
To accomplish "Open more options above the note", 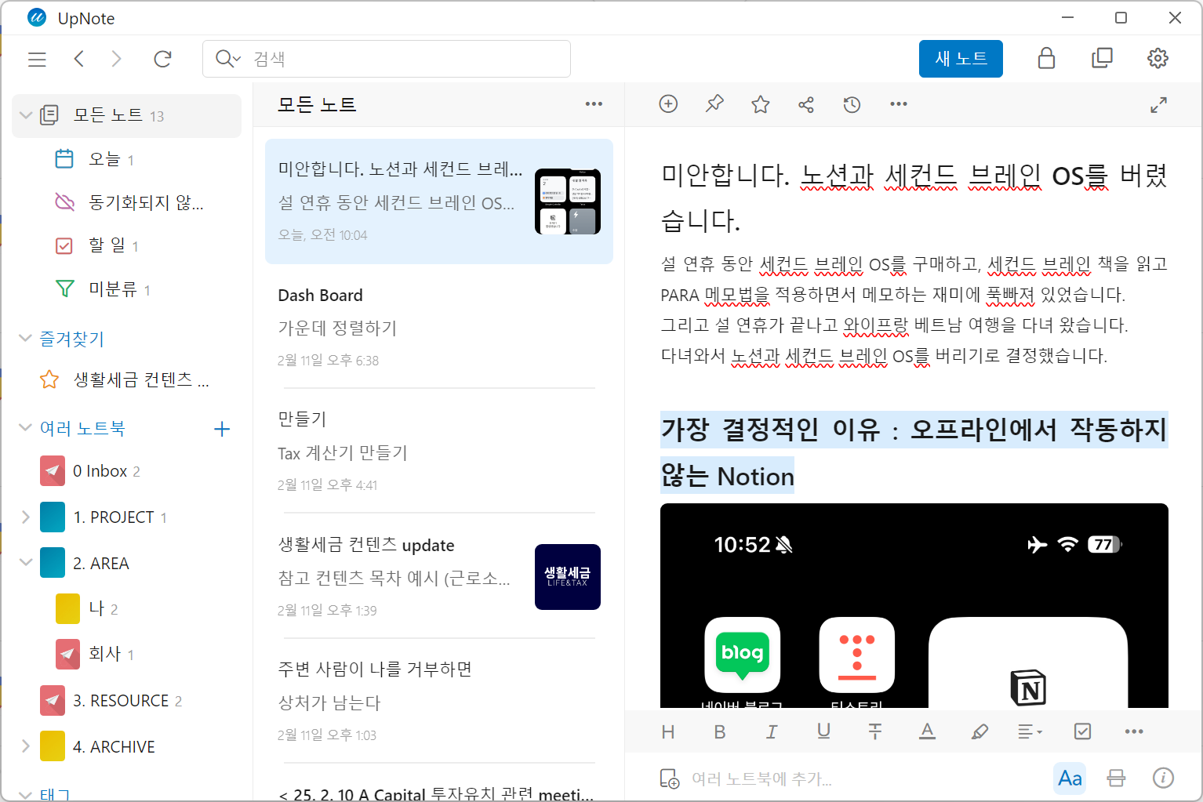I will (899, 103).
